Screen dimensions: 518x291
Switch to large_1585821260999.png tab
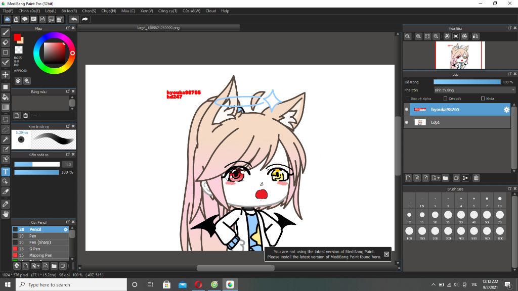[158, 28]
